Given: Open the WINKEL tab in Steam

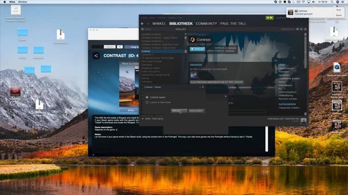Looking at the screenshot, I should click(x=159, y=24).
